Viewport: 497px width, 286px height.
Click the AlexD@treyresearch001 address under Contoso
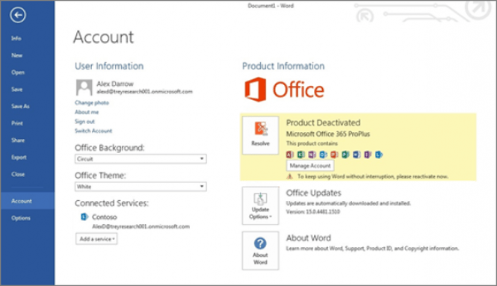(x=141, y=226)
